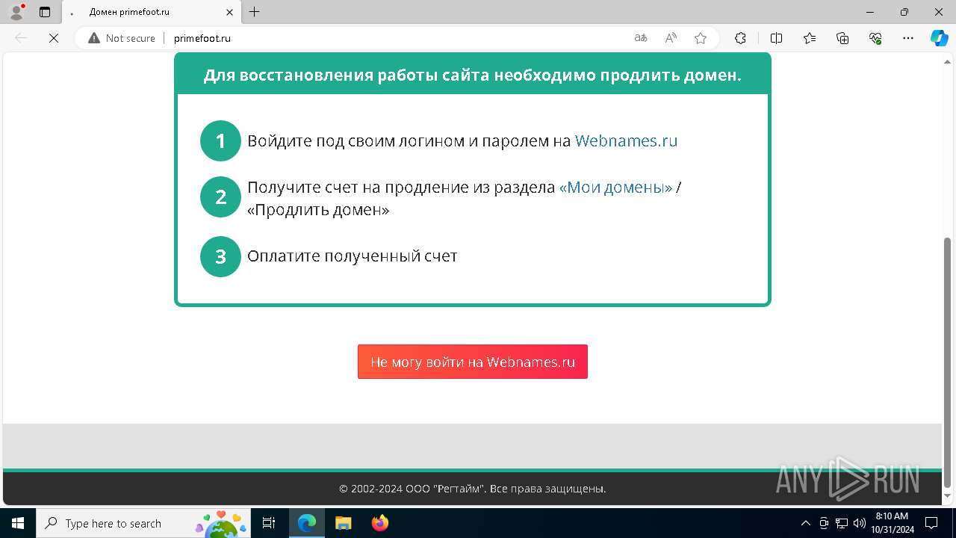Image resolution: width=956 pixels, height=538 pixels.
Task: Click the heading about продлить домен
Action: click(473, 75)
